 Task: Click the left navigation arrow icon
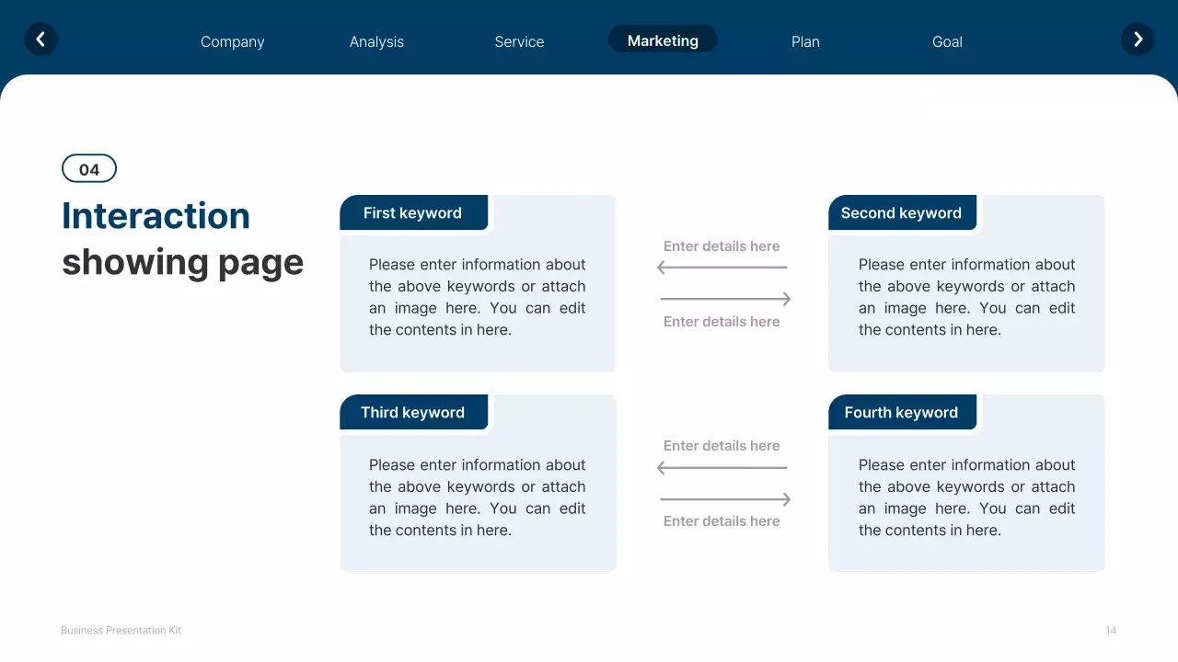point(40,39)
